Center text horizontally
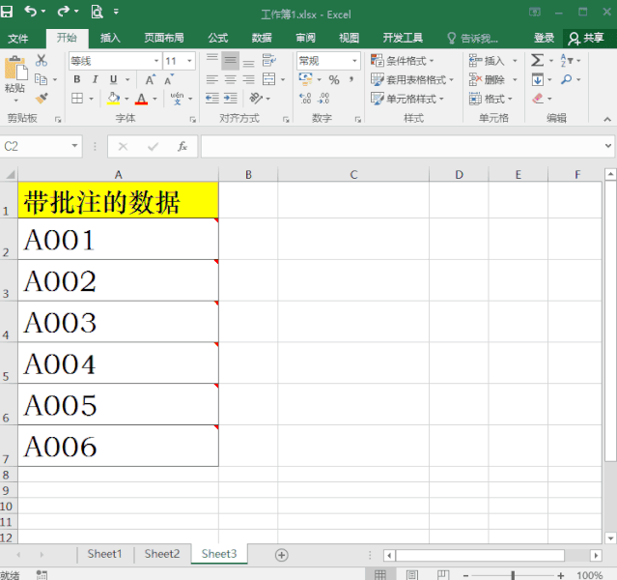The image size is (617, 580). 230,79
